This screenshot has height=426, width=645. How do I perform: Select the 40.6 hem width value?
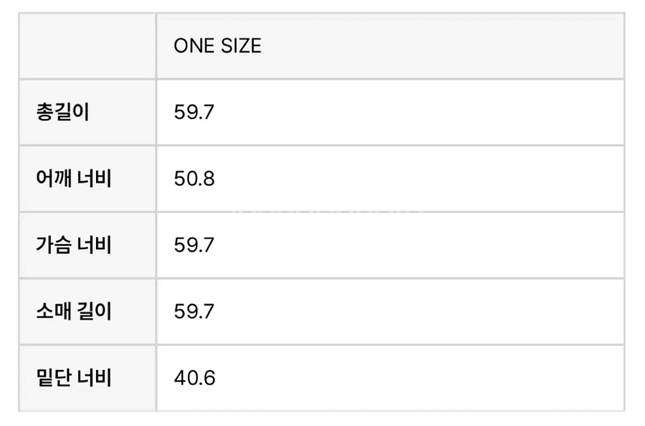194,378
